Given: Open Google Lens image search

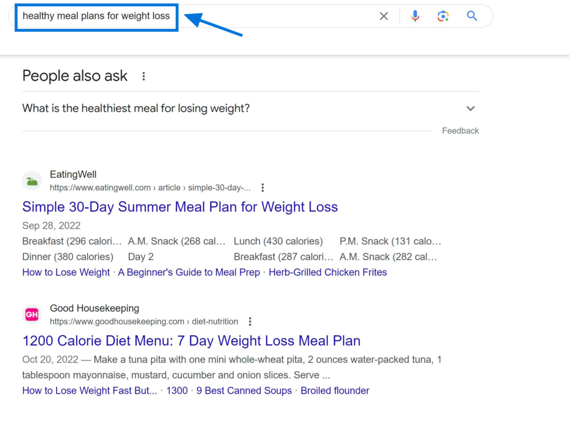Looking at the screenshot, I should pos(443,16).
